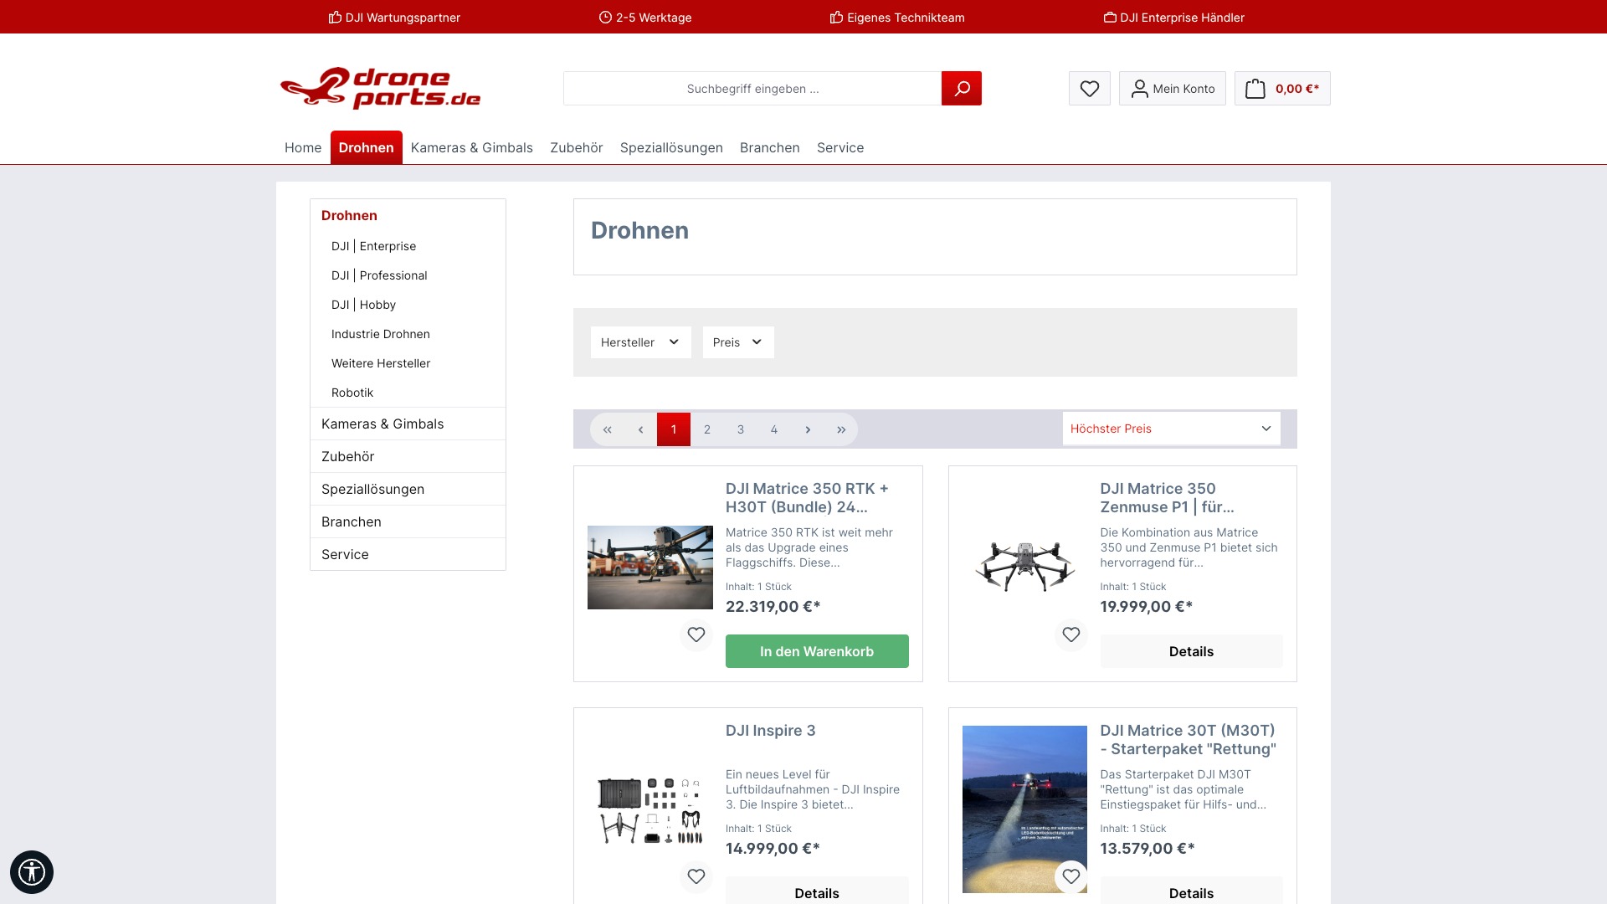Open the shopping cart showing 0,00 €
The height and width of the screenshot is (904, 1607).
point(1281,89)
